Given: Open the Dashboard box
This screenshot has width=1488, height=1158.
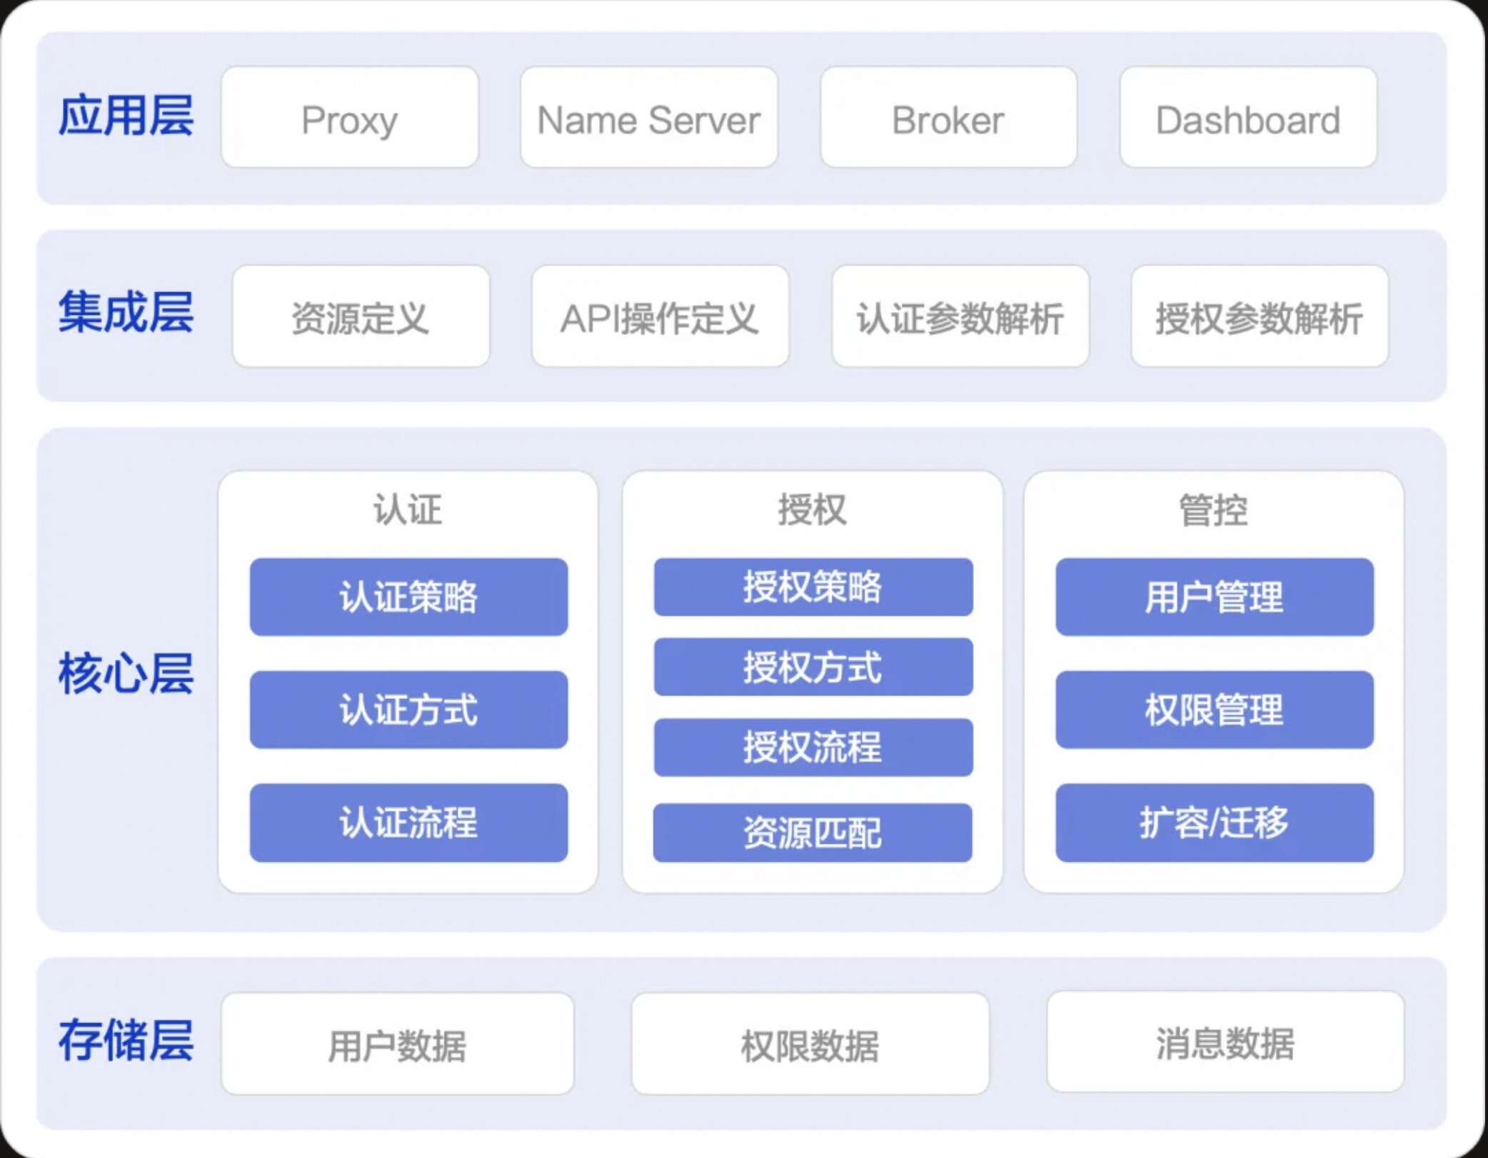Looking at the screenshot, I should (x=1247, y=118).
